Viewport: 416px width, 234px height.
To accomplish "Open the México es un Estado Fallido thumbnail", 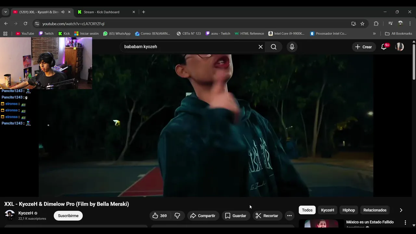I will tap(321, 224).
